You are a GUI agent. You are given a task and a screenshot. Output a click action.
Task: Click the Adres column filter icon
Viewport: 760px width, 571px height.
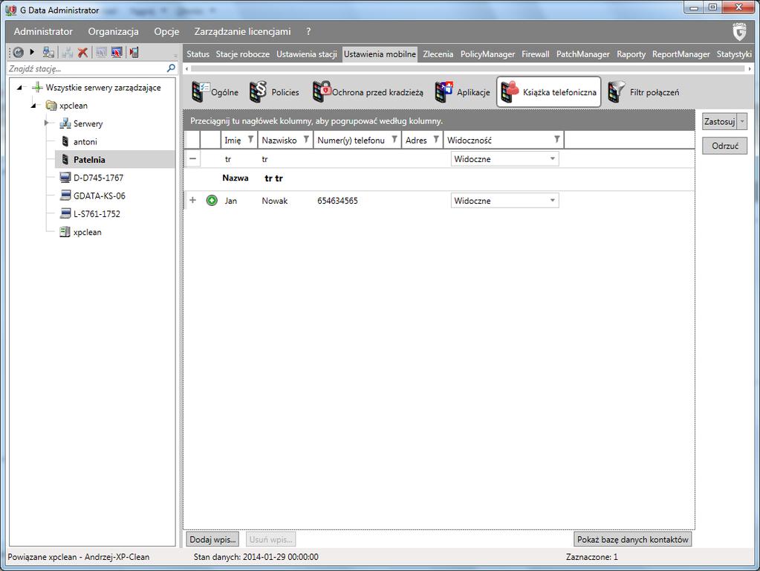click(x=436, y=139)
